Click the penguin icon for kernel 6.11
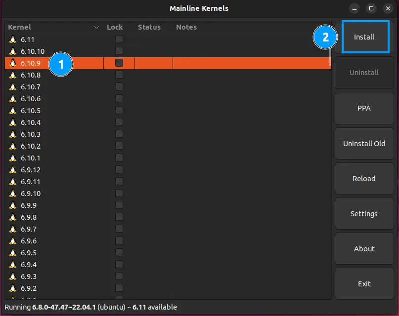Image resolution: width=399 pixels, height=316 pixels. (13, 39)
